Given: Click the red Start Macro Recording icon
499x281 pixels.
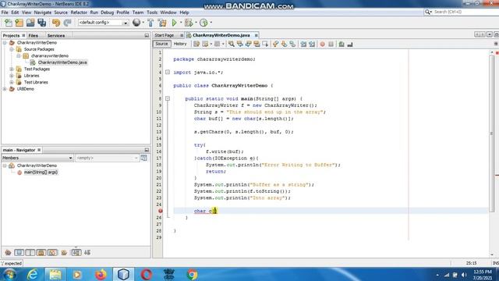Looking at the screenshot, I should tap(322, 44).
